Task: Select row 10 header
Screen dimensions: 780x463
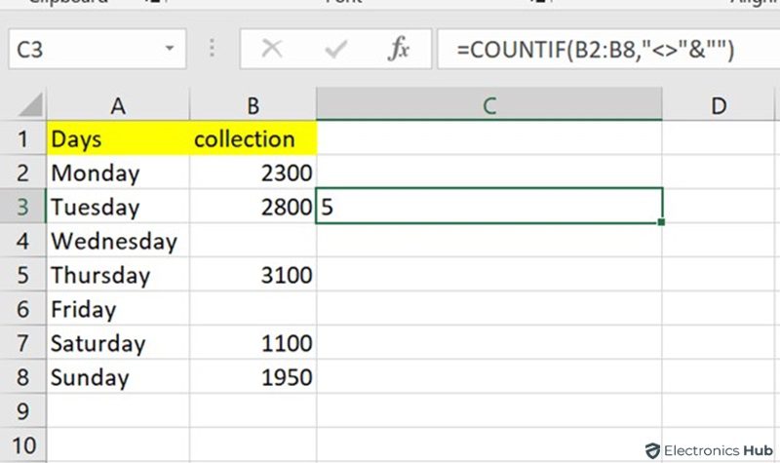Action: tap(22, 445)
